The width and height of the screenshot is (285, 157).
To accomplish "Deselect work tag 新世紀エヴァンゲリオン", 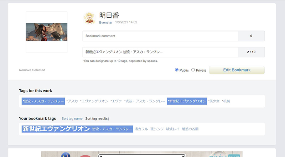I will click(x=187, y=101).
